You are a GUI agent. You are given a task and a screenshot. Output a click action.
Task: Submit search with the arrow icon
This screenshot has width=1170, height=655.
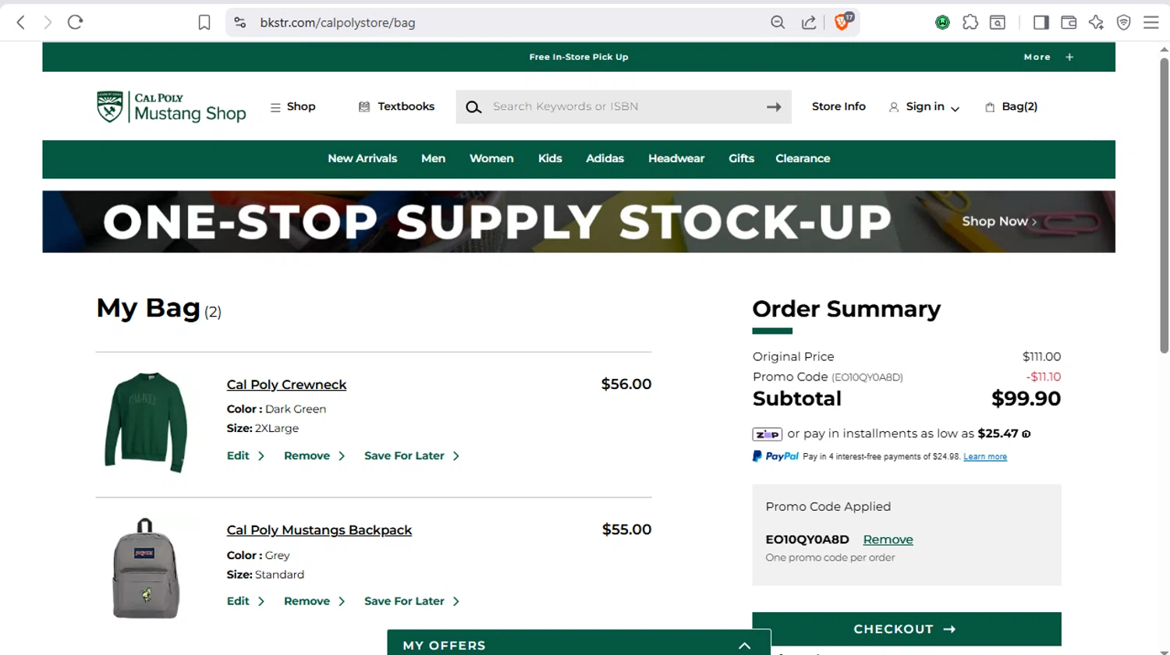[x=774, y=107]
